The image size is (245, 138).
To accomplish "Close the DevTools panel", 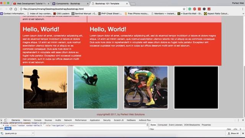I will point(243,120).
